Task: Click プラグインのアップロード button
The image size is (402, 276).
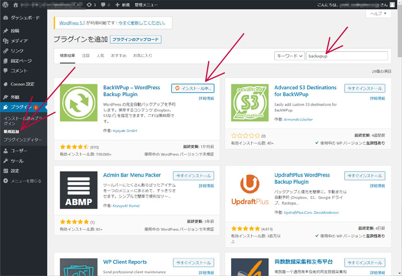Action: tap(136, 40)
